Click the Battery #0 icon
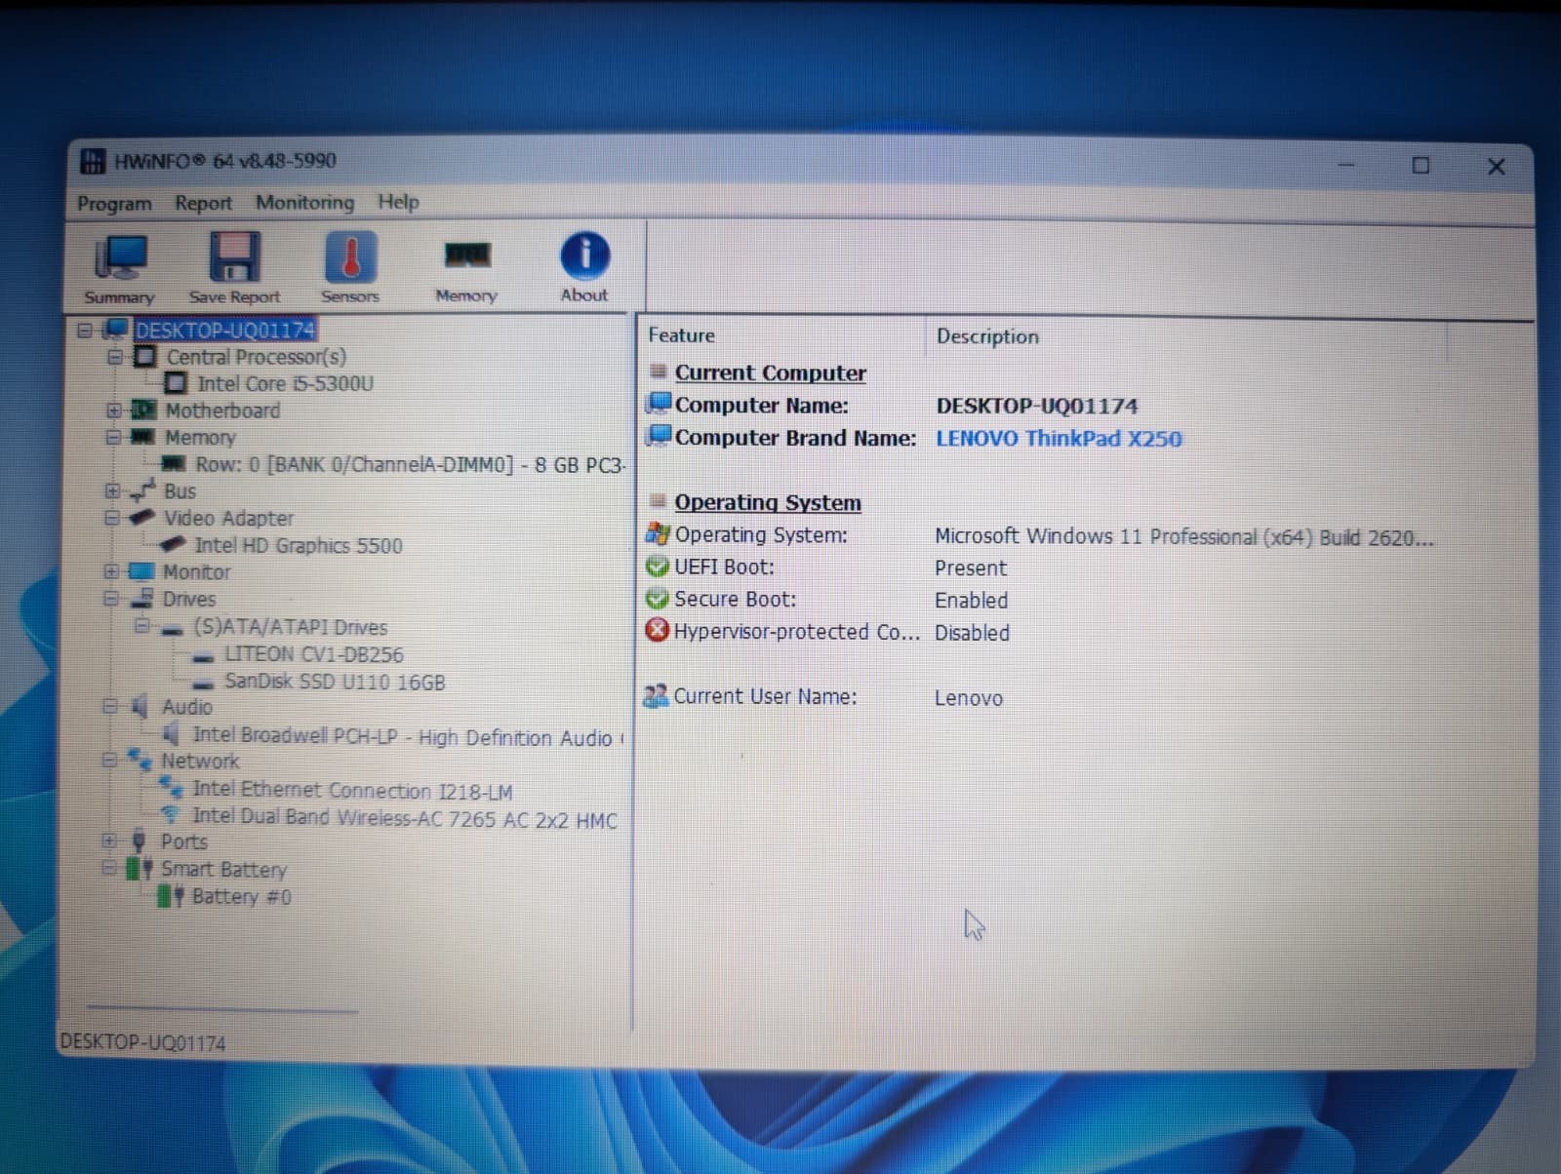 pyautogui.click(x=171, y=895)
